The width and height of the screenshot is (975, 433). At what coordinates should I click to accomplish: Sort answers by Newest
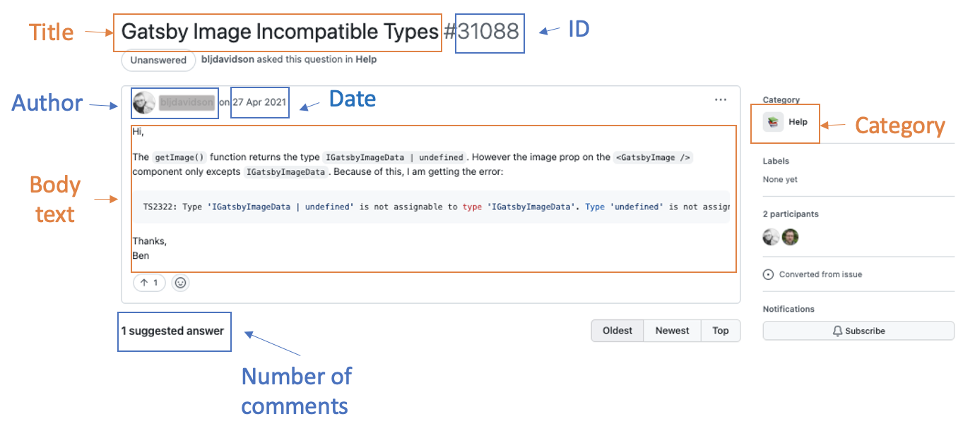pos(672,331)
